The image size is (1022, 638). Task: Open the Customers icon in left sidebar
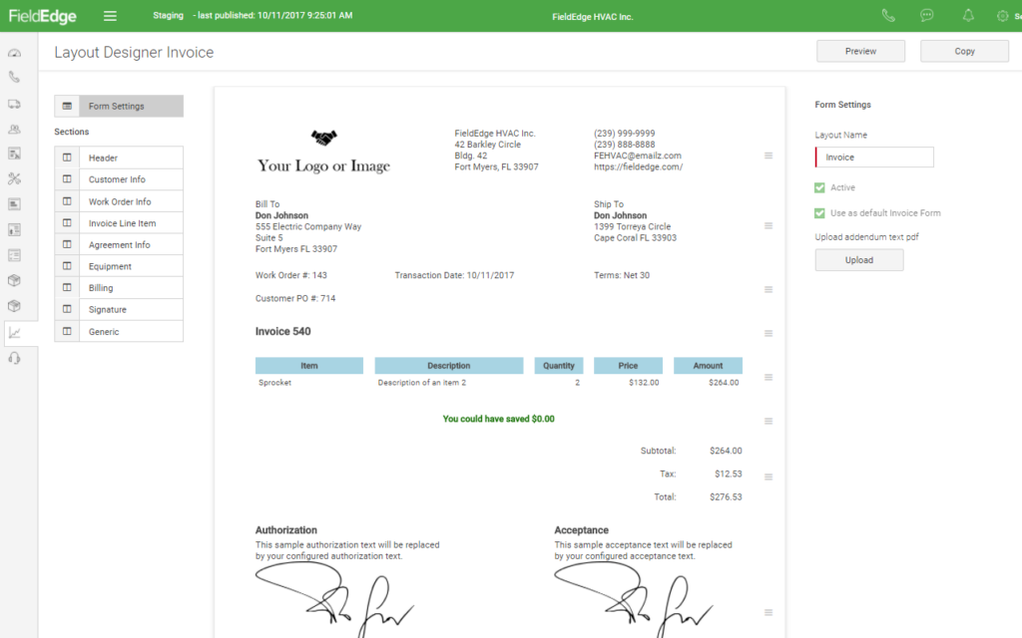(x=14, y=129)
